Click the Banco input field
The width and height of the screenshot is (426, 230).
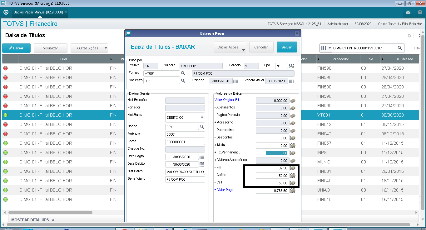(182, 127)
